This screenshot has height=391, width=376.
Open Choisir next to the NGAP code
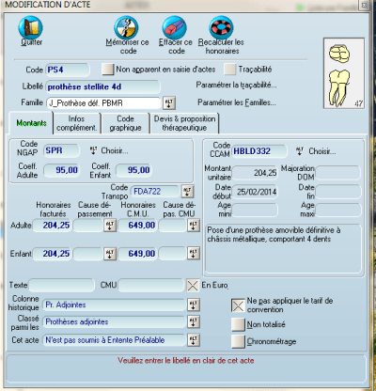pyautogui.click(x=109, y=150)
